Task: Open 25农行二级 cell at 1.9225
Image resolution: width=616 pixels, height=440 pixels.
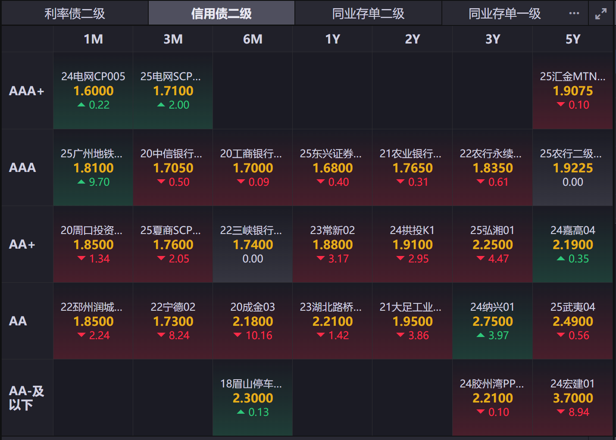Action: tap(572, 168)
